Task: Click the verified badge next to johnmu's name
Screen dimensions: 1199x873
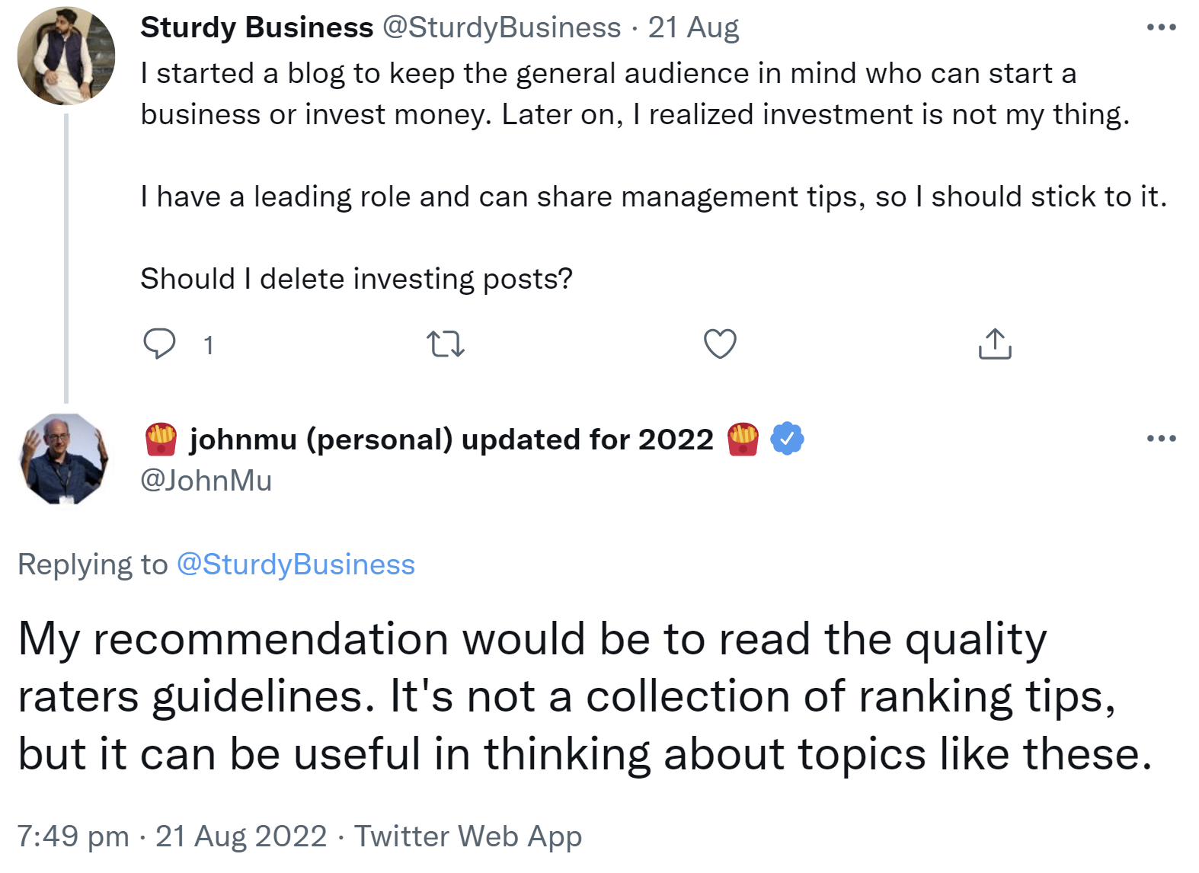Action: [x=787, y=438]
